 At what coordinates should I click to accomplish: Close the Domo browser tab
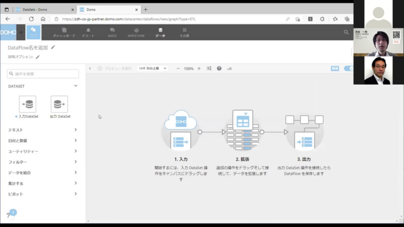pos(137,10)
